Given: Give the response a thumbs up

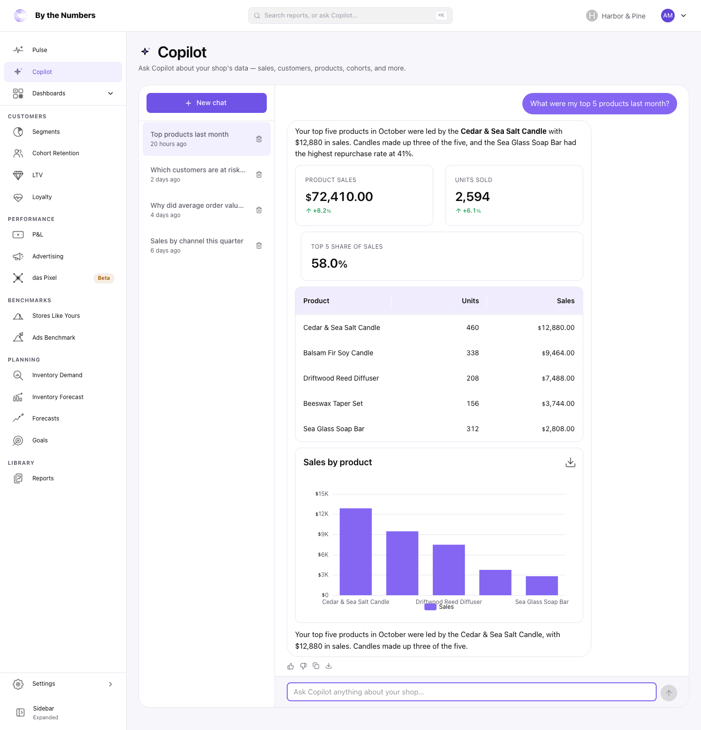Looking at the screenshot, I should [x=291, y=666].
